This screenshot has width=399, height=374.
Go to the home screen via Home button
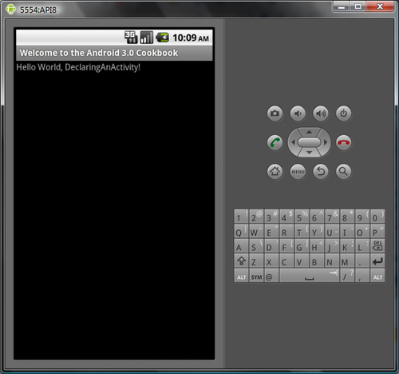coord(275,172)
